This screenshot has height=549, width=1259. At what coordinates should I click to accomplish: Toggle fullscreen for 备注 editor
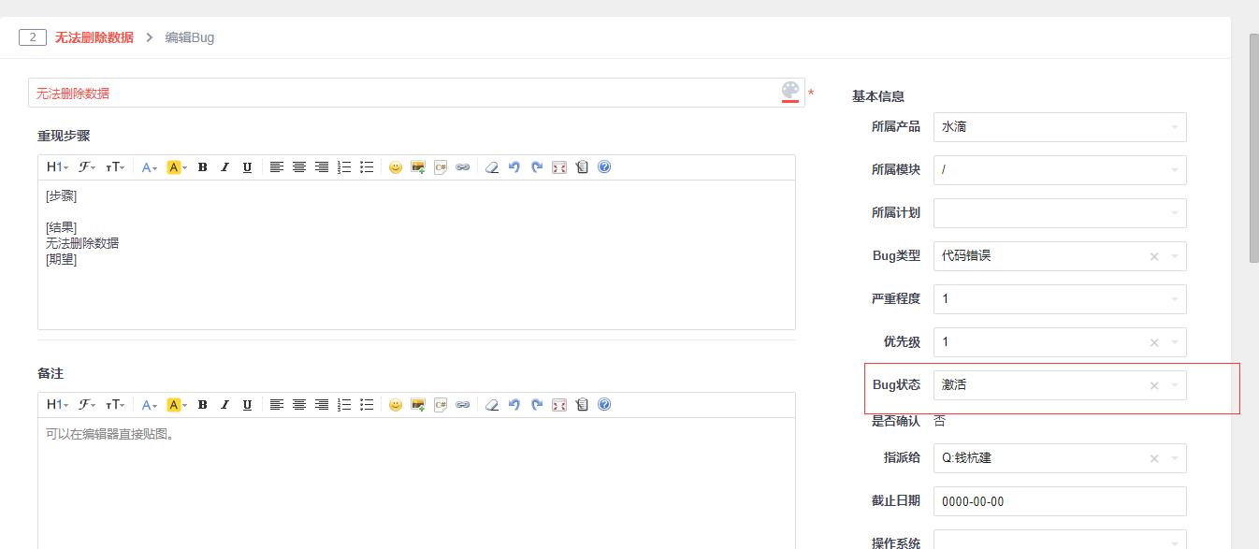[x=559, y=405]
